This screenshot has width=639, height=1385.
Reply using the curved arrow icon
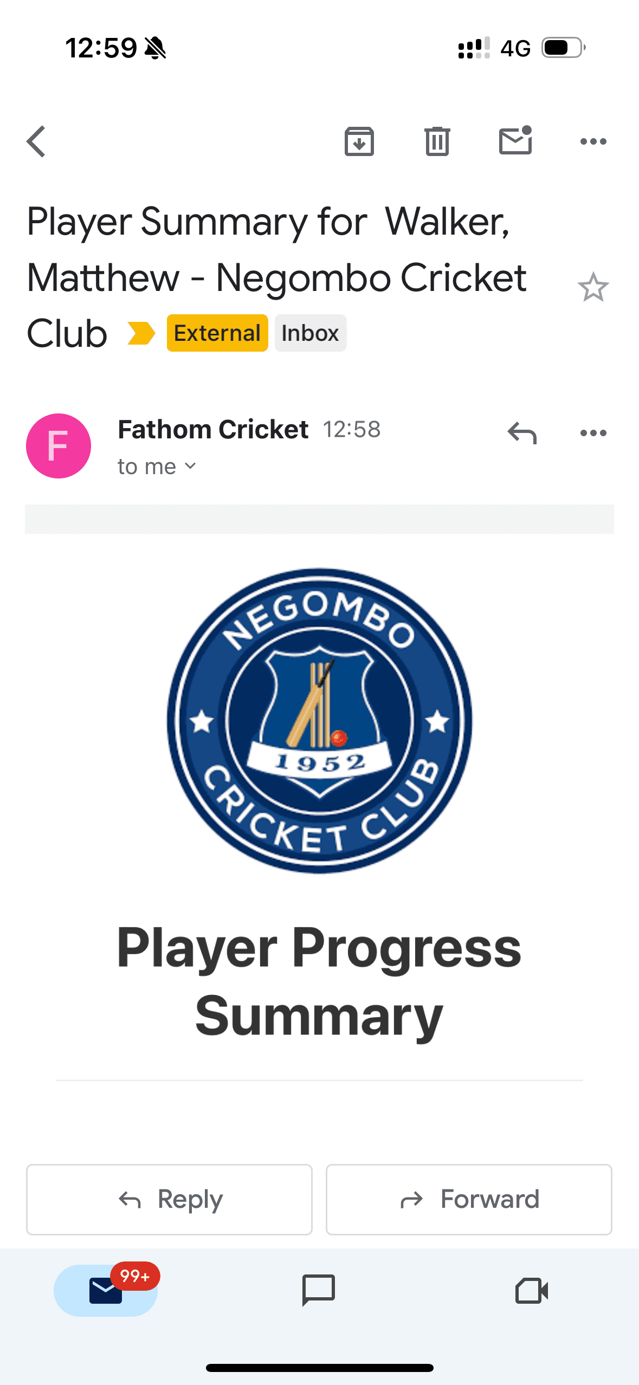click(521, 433)
